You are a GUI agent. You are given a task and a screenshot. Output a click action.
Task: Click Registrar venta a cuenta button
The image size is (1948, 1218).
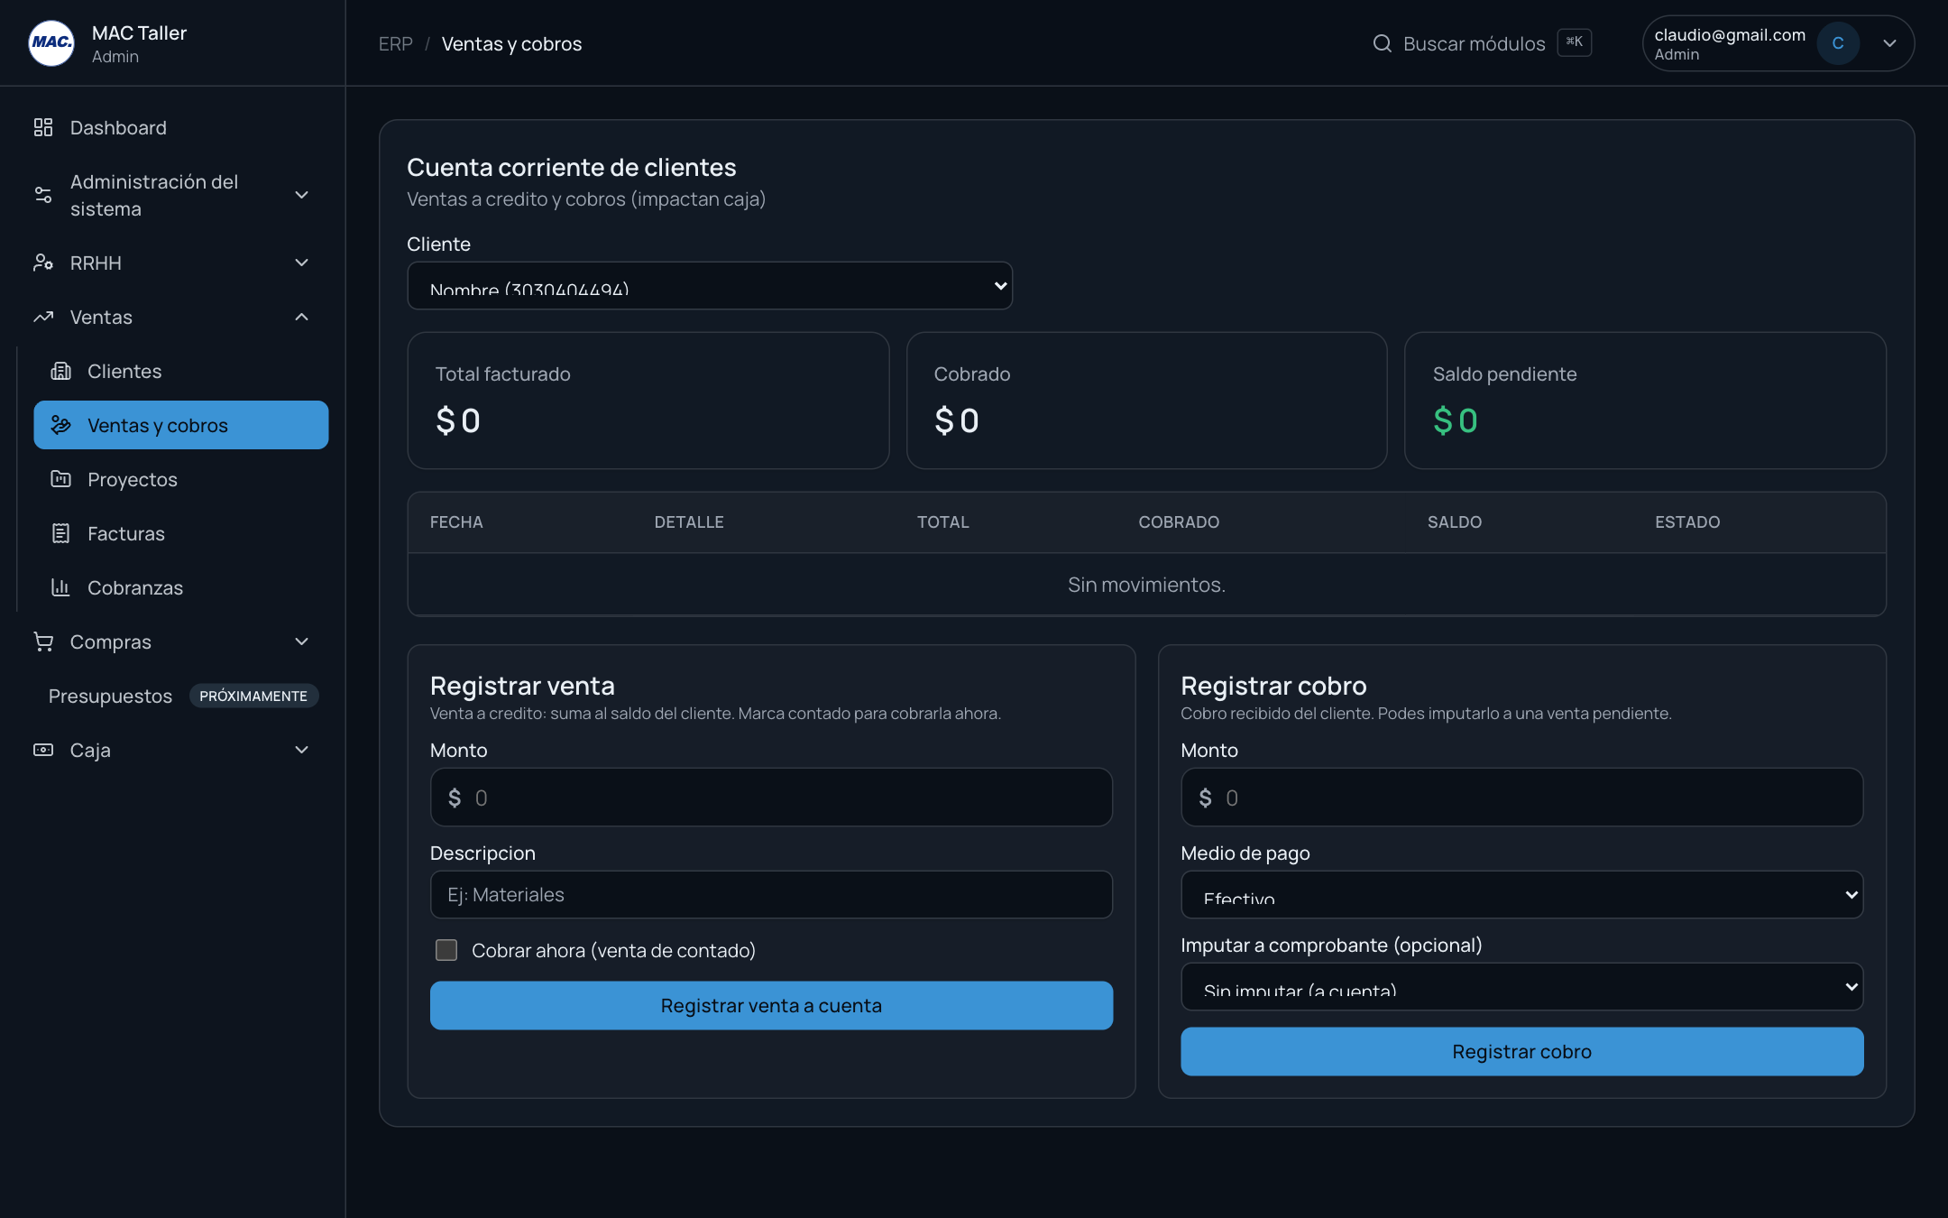click(x=771, y=1005)
